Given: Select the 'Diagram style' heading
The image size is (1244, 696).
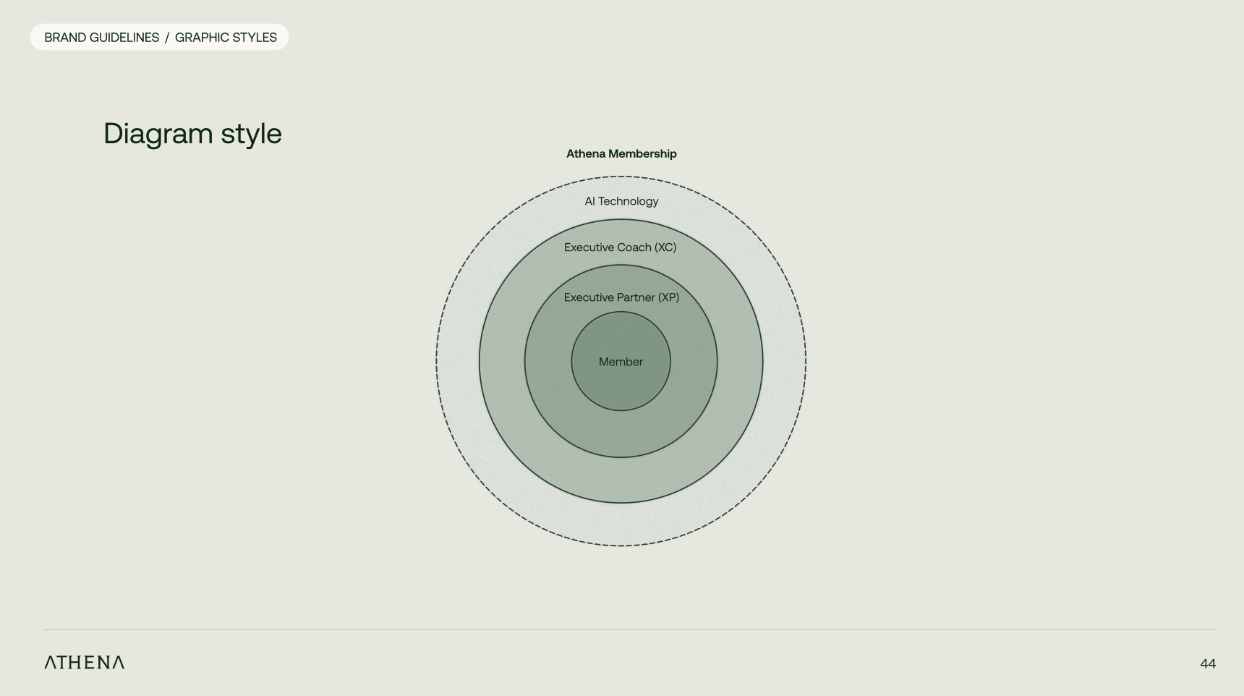Looking at the screenshot, I should pos(192,134).
